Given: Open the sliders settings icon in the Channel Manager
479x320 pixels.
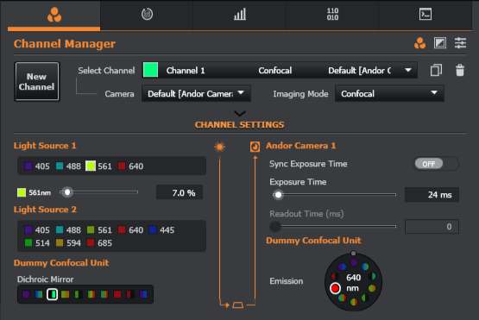Looking at the screenshot, I should click(x=460, y=43).
